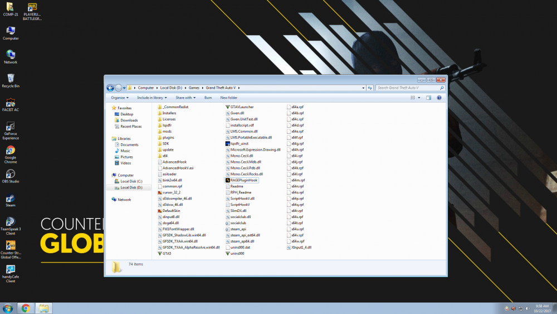
Task: Click the Search Grand Theft Auto V field
Action: [x=411, y=88]
